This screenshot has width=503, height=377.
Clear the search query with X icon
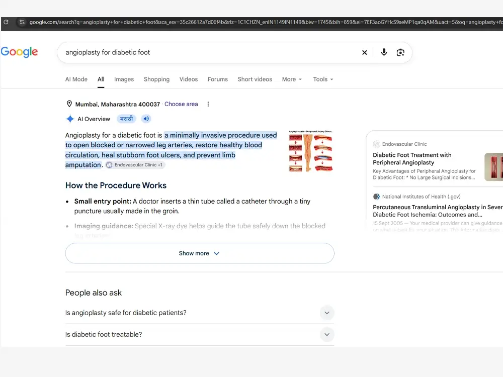pos(364,53)
